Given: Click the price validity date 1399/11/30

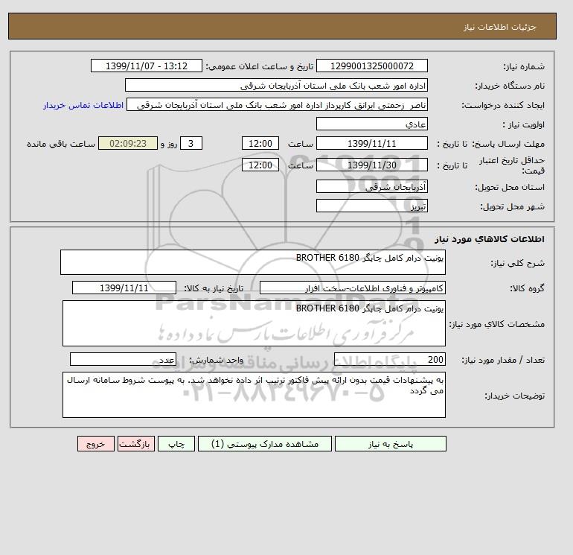Looking at the screenshot, I should coord(371,165).
